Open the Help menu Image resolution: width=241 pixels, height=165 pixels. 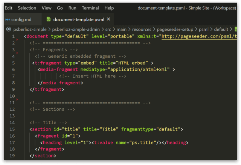[x=109, y=8]
